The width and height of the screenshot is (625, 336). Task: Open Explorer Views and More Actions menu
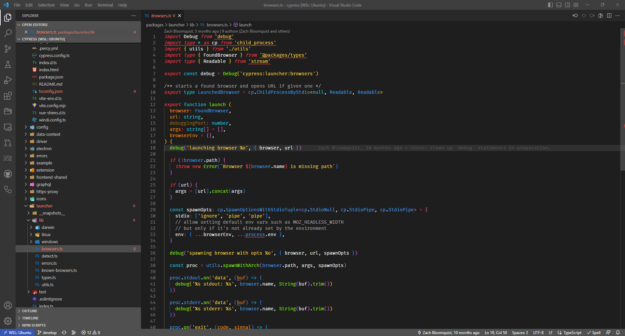tap(133, 16)
